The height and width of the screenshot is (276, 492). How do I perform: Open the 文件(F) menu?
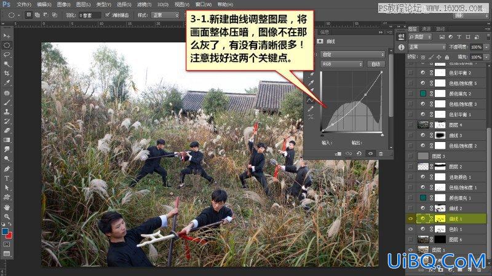pos(24,5)
